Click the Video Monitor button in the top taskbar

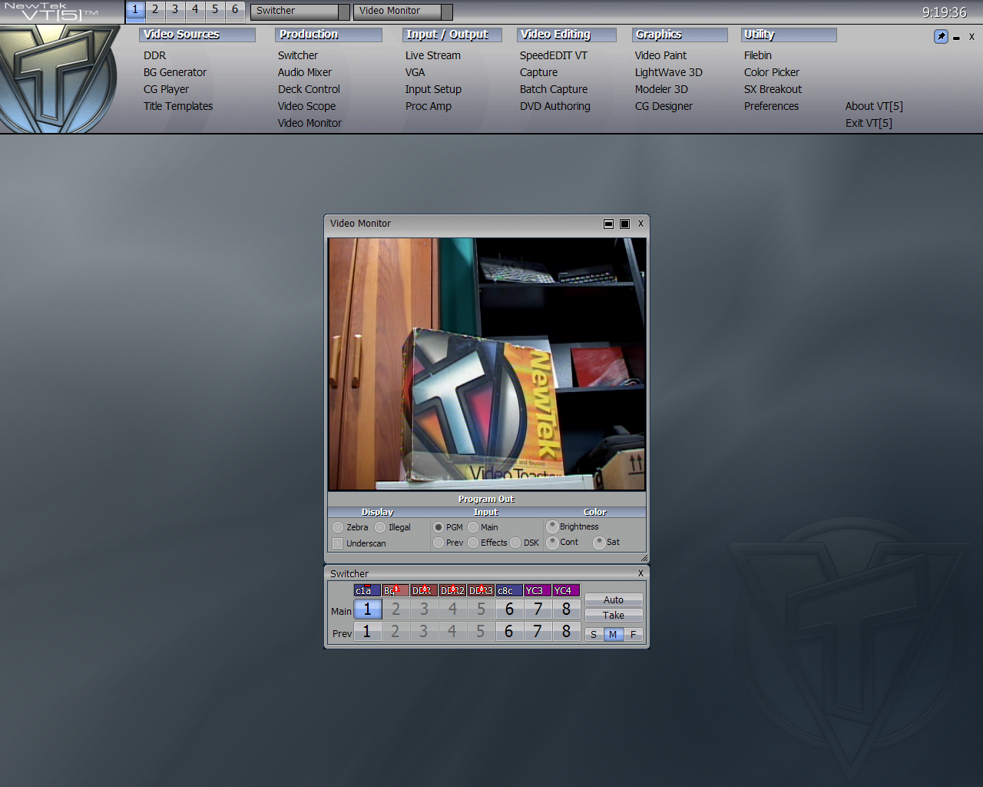pyautogui.click(x=402, y=12)
